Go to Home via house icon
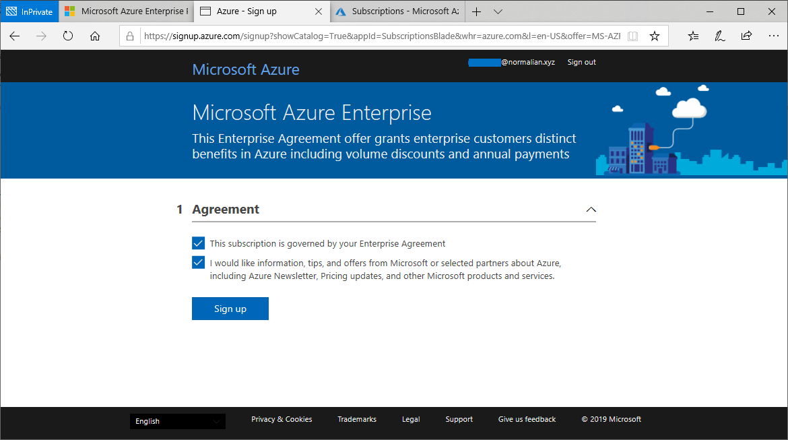Screen dimensions: 788x440 click(95, 36)
